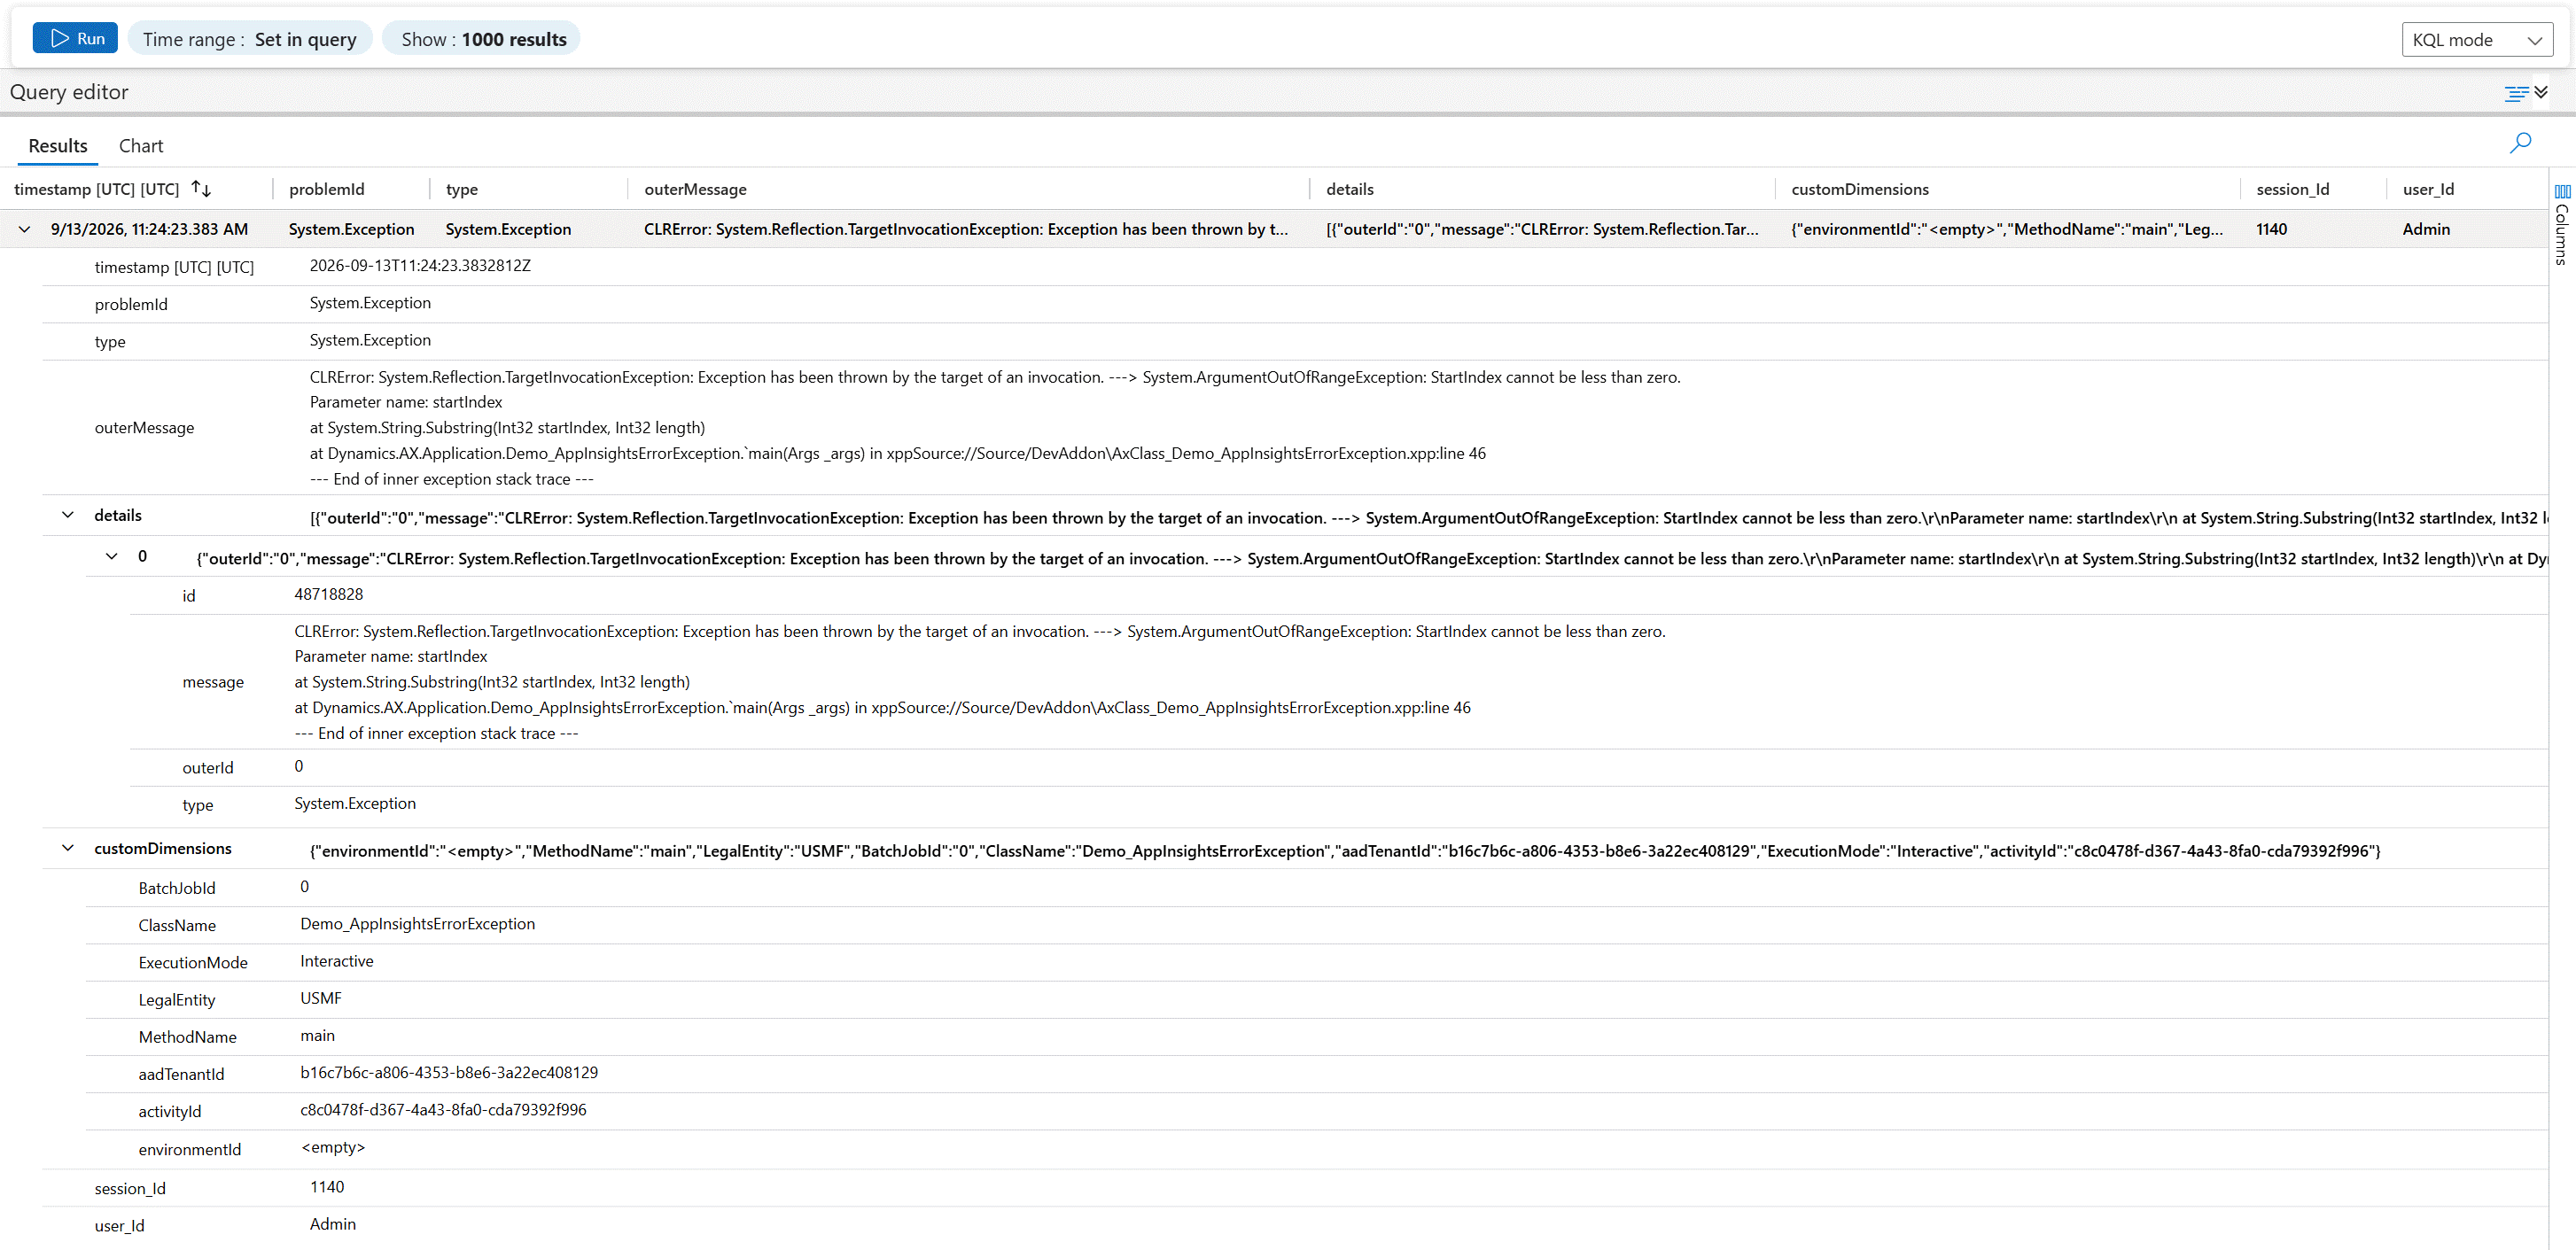Click the search magnifier icon in results
2576x1250 pixels.
2520,143
